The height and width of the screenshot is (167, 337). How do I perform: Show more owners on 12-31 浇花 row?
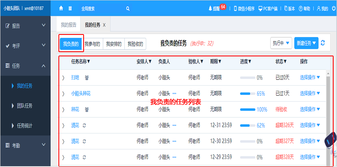tap(174, 125)
